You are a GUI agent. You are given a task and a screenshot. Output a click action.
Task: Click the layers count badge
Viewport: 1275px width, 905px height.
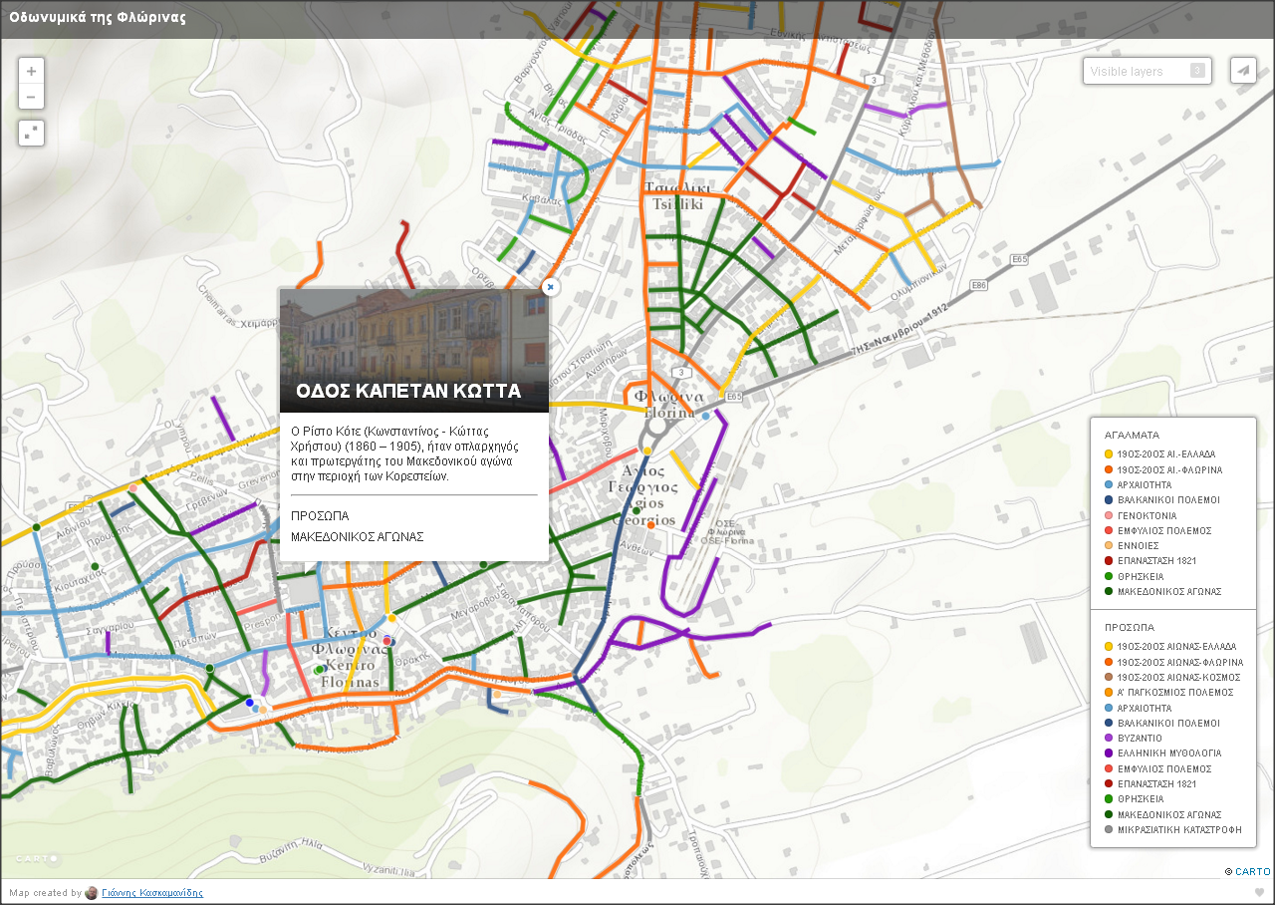click(x=1197, y=71)
